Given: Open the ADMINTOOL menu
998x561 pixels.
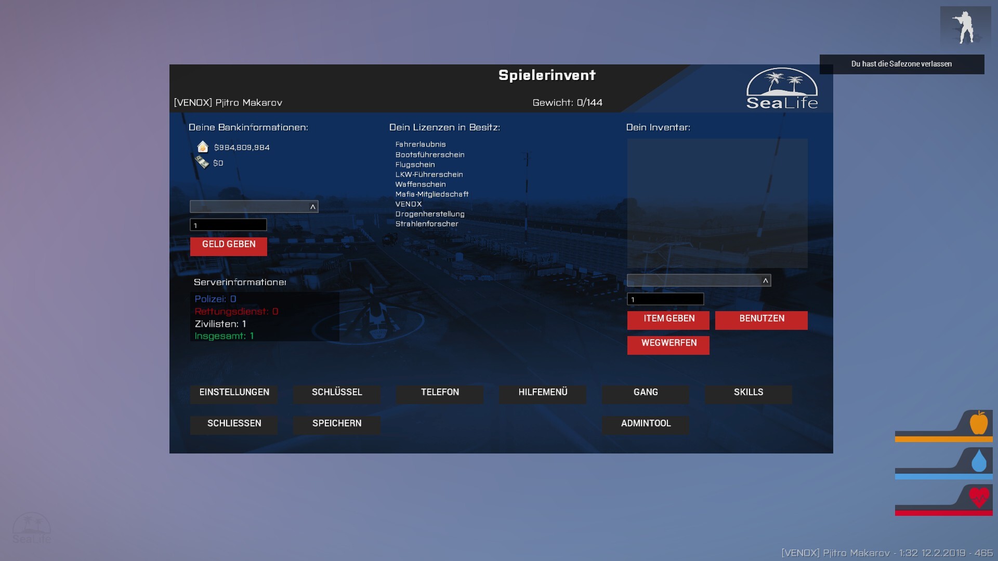Looking at the screenshot, I should tap(646, 424).
